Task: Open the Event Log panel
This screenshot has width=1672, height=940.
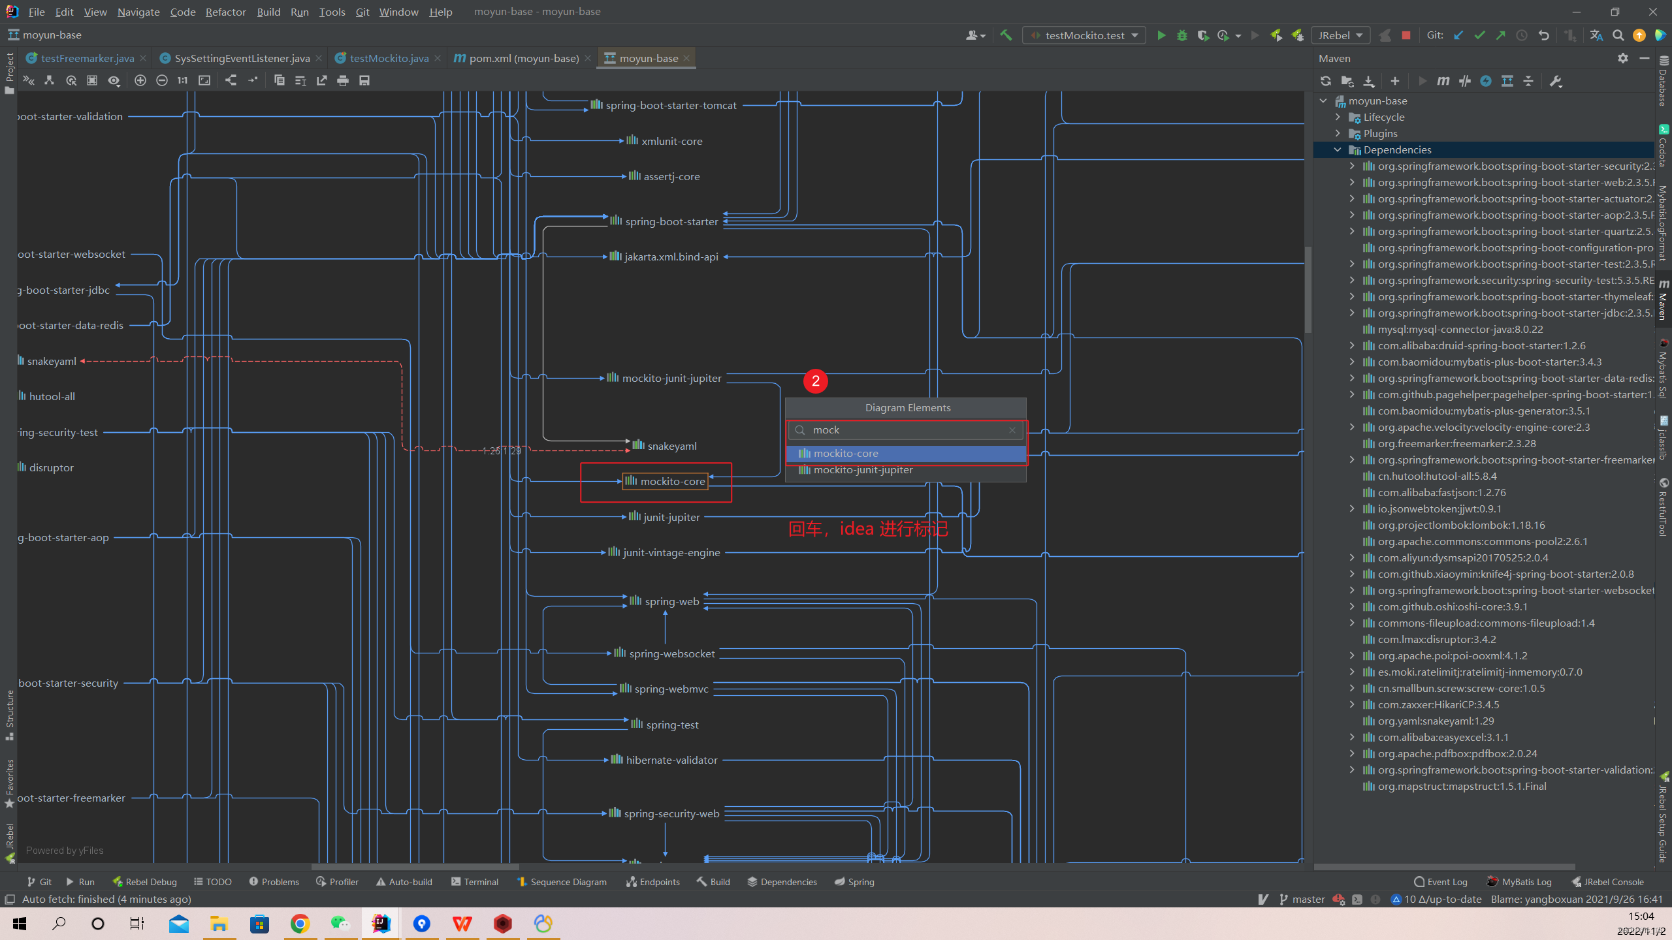Action: (x=1441, y=882)
